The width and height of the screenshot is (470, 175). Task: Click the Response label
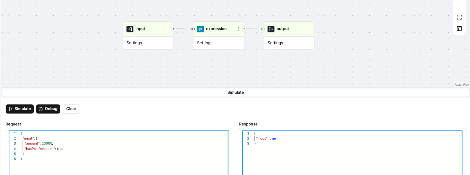click(x=248, y=124)
